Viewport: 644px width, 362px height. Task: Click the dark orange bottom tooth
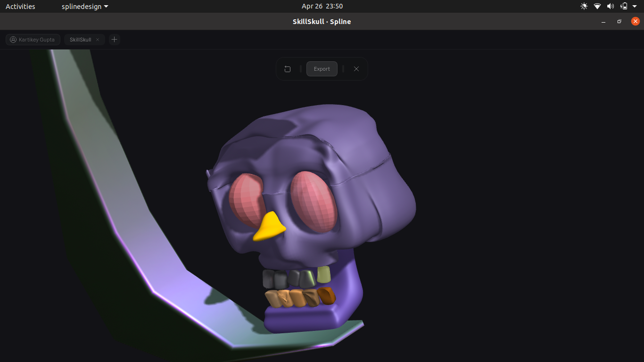pyautogui.click(x=326, y=296)
